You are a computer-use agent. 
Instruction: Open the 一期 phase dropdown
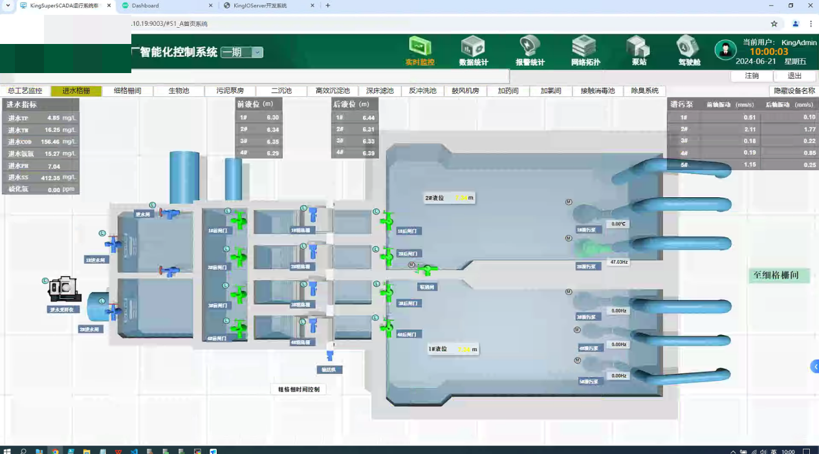pos(242,52)
